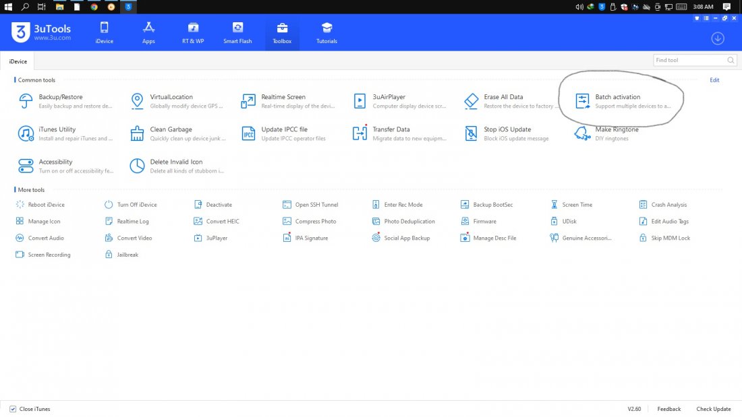Open Compress Photo tool

click(x=310, y=221)
